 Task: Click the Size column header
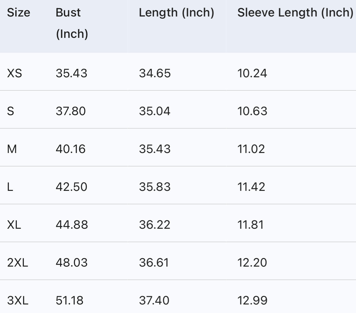[x=18, y=13]
